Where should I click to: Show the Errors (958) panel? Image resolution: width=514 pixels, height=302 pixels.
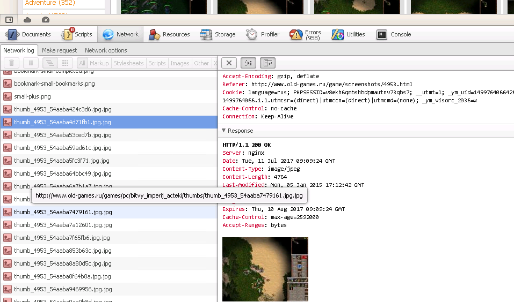[x=305, y=35]
